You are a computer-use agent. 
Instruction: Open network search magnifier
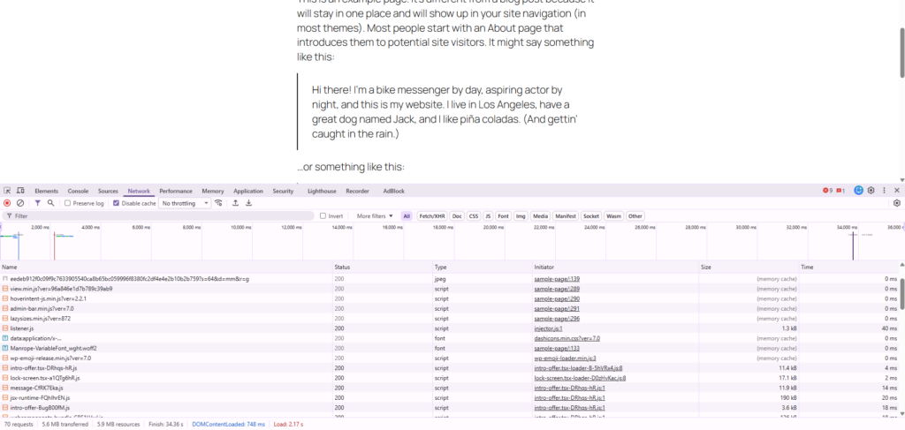pyautogui.click(x=50, y=203)
